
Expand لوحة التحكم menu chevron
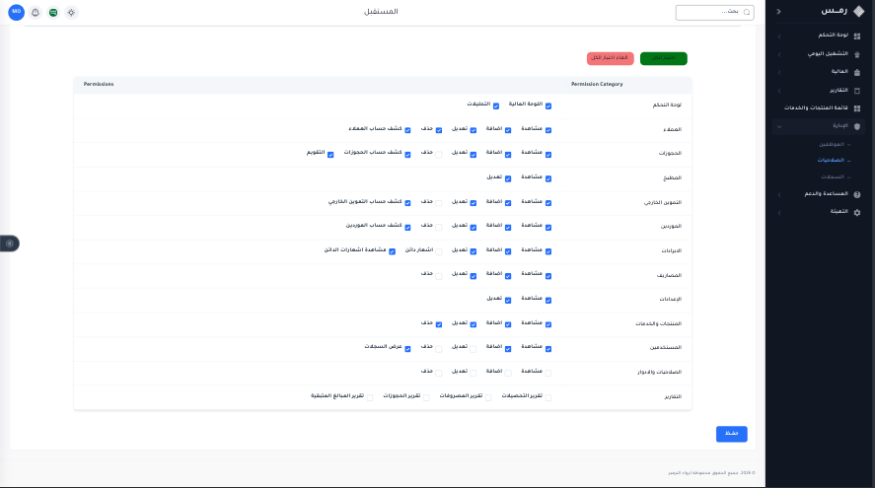click(x=779, y=36)
